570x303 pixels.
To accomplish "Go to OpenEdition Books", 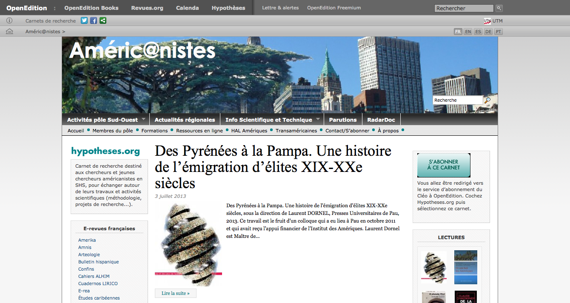I will (91, 8).
